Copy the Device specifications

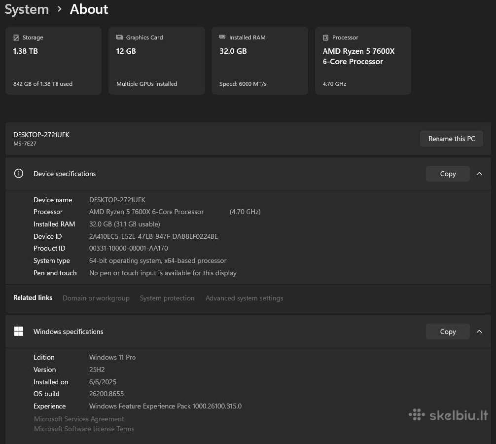click(x=448, y=174)
